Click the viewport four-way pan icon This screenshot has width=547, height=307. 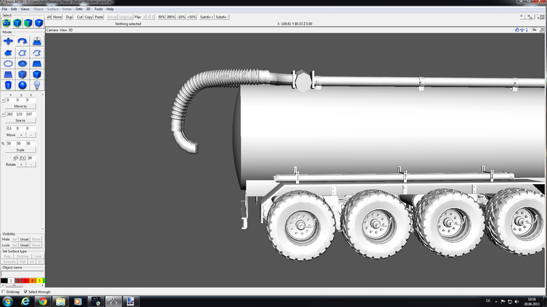click(x=522, y=30)
